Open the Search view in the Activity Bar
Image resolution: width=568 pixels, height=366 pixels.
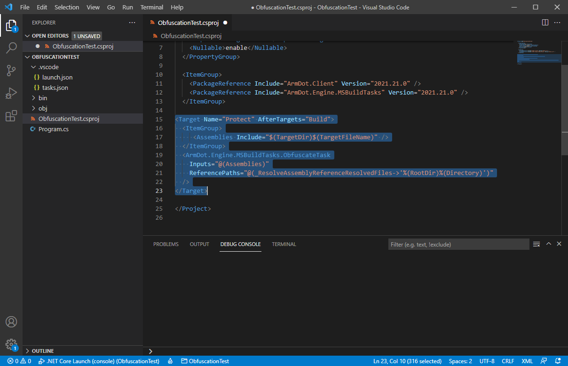(11, 48)
